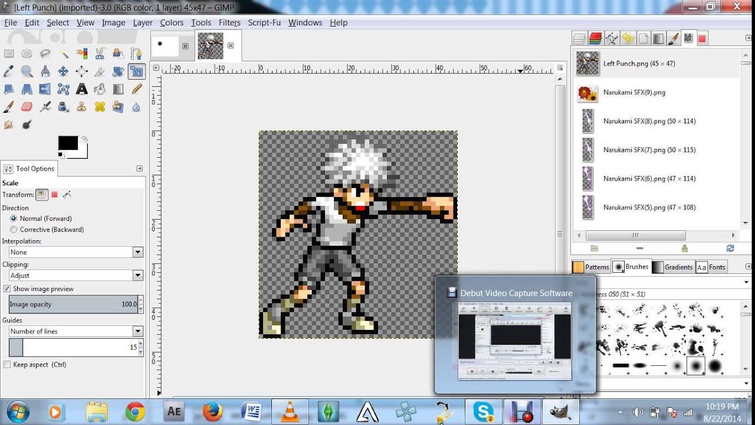Screen dimensions: 755x425
Task: Select the Smudge finger tool
Action: coord(9,125)
